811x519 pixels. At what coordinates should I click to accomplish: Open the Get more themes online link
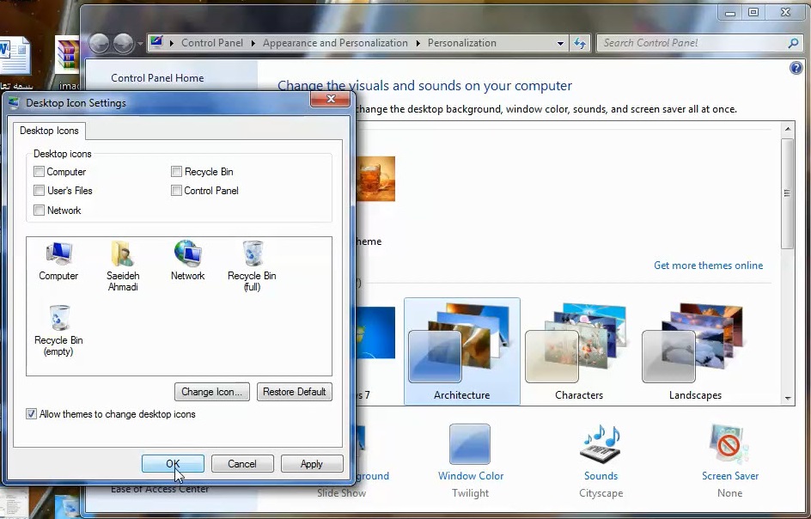point(708,266)
